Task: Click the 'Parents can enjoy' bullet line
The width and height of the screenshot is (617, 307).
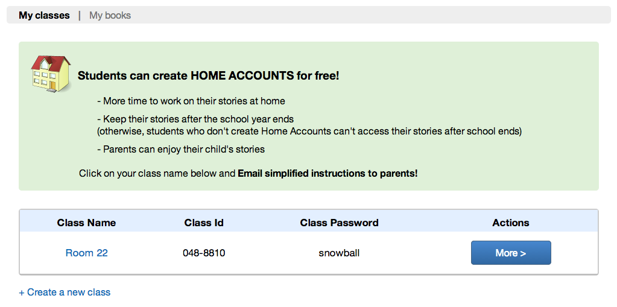Action: click(x=180, y=149)
